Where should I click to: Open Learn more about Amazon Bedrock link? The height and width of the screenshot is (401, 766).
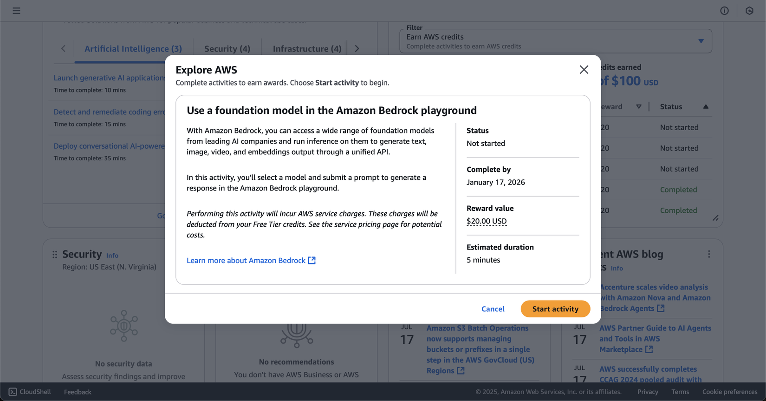point(246,260)
